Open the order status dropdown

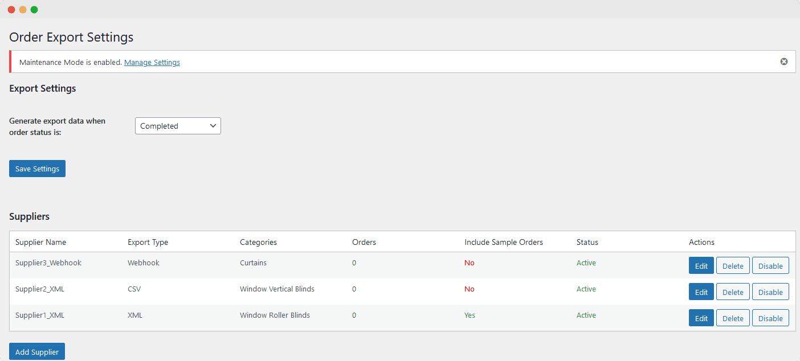pos(178,126)
